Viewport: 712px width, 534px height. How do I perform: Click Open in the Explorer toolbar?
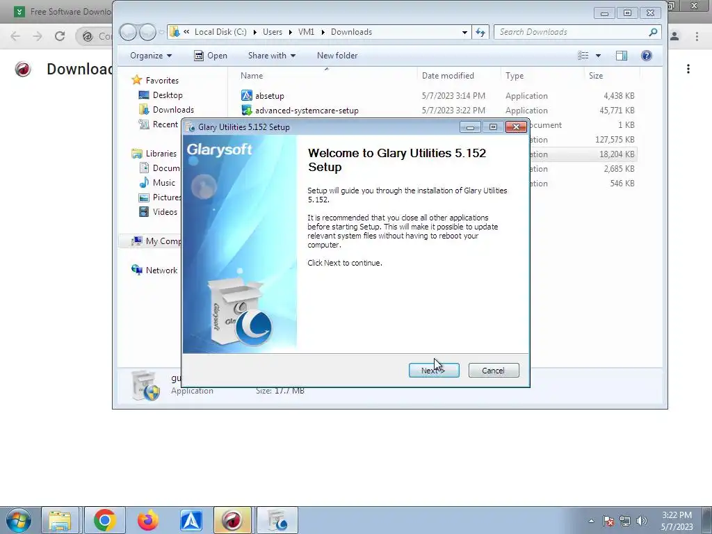[211, 56]
